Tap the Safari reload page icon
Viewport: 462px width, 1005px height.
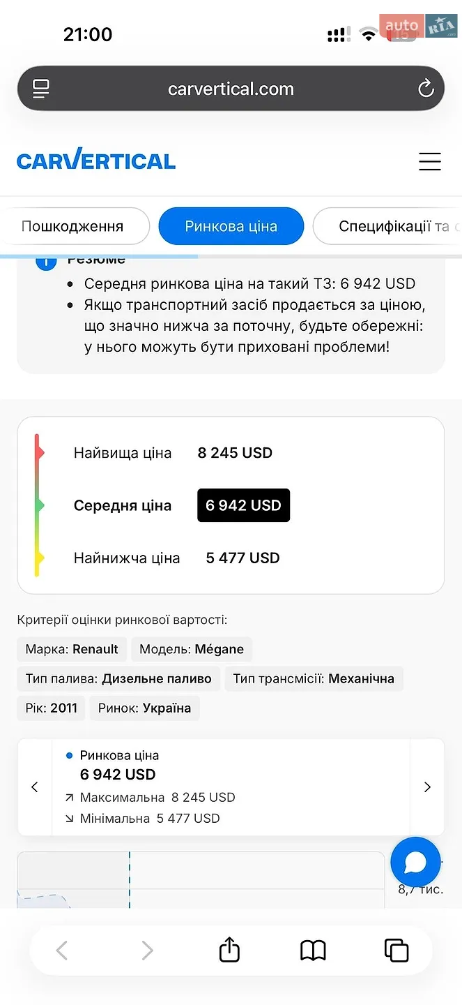pyautogui.click(x=425, y=89)
